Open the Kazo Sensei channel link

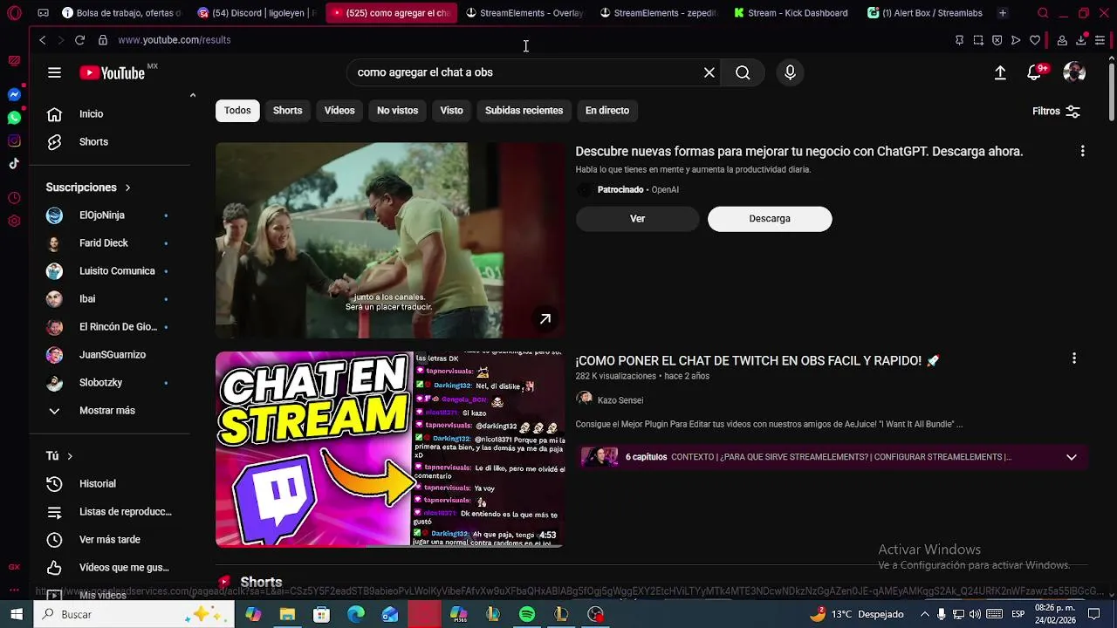[x=620, y=400]
